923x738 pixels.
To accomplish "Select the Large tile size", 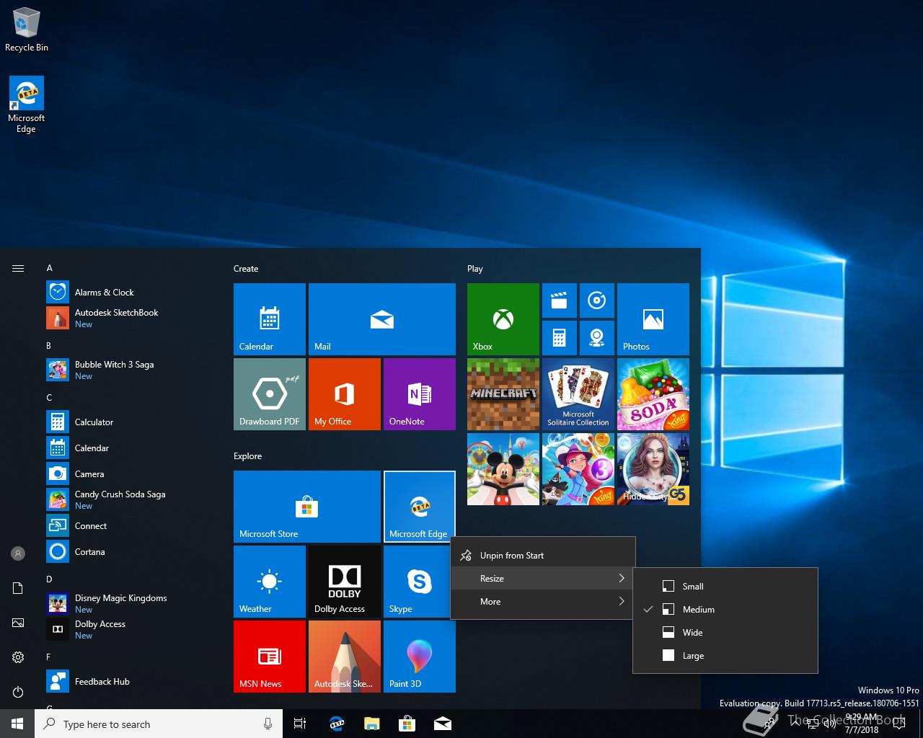I will (725, 656).
